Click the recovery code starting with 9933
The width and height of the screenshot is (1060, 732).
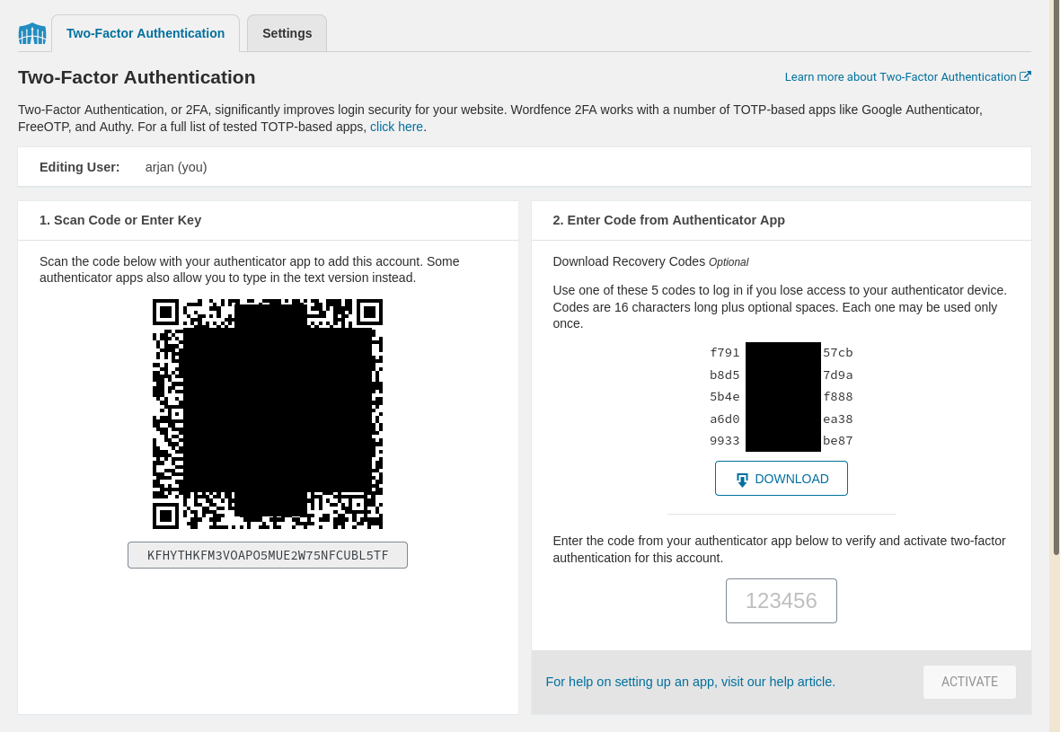click(781, 441)
